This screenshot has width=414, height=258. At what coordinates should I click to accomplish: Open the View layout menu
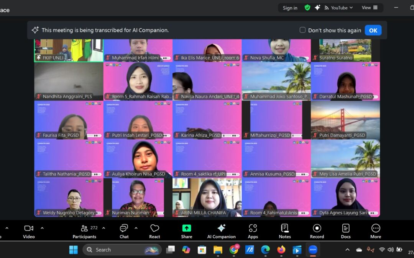(x=370, y=8)
